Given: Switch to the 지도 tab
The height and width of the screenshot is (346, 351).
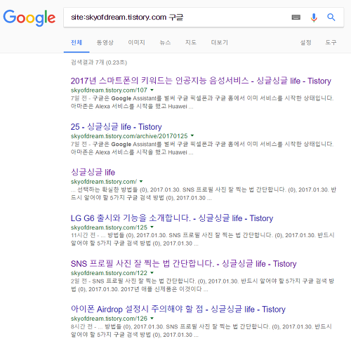Looking at the screenshot, I should click(x=191, y=42).
